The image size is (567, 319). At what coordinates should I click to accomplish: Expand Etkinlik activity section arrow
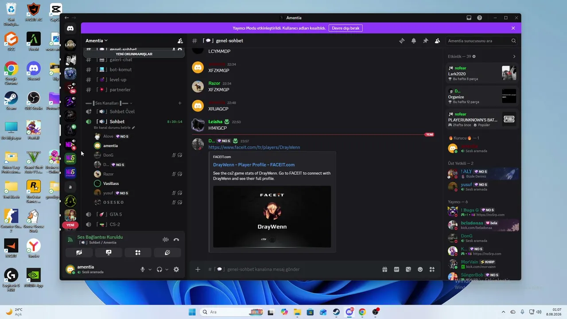pyautogui.click(x=514, y=57)
